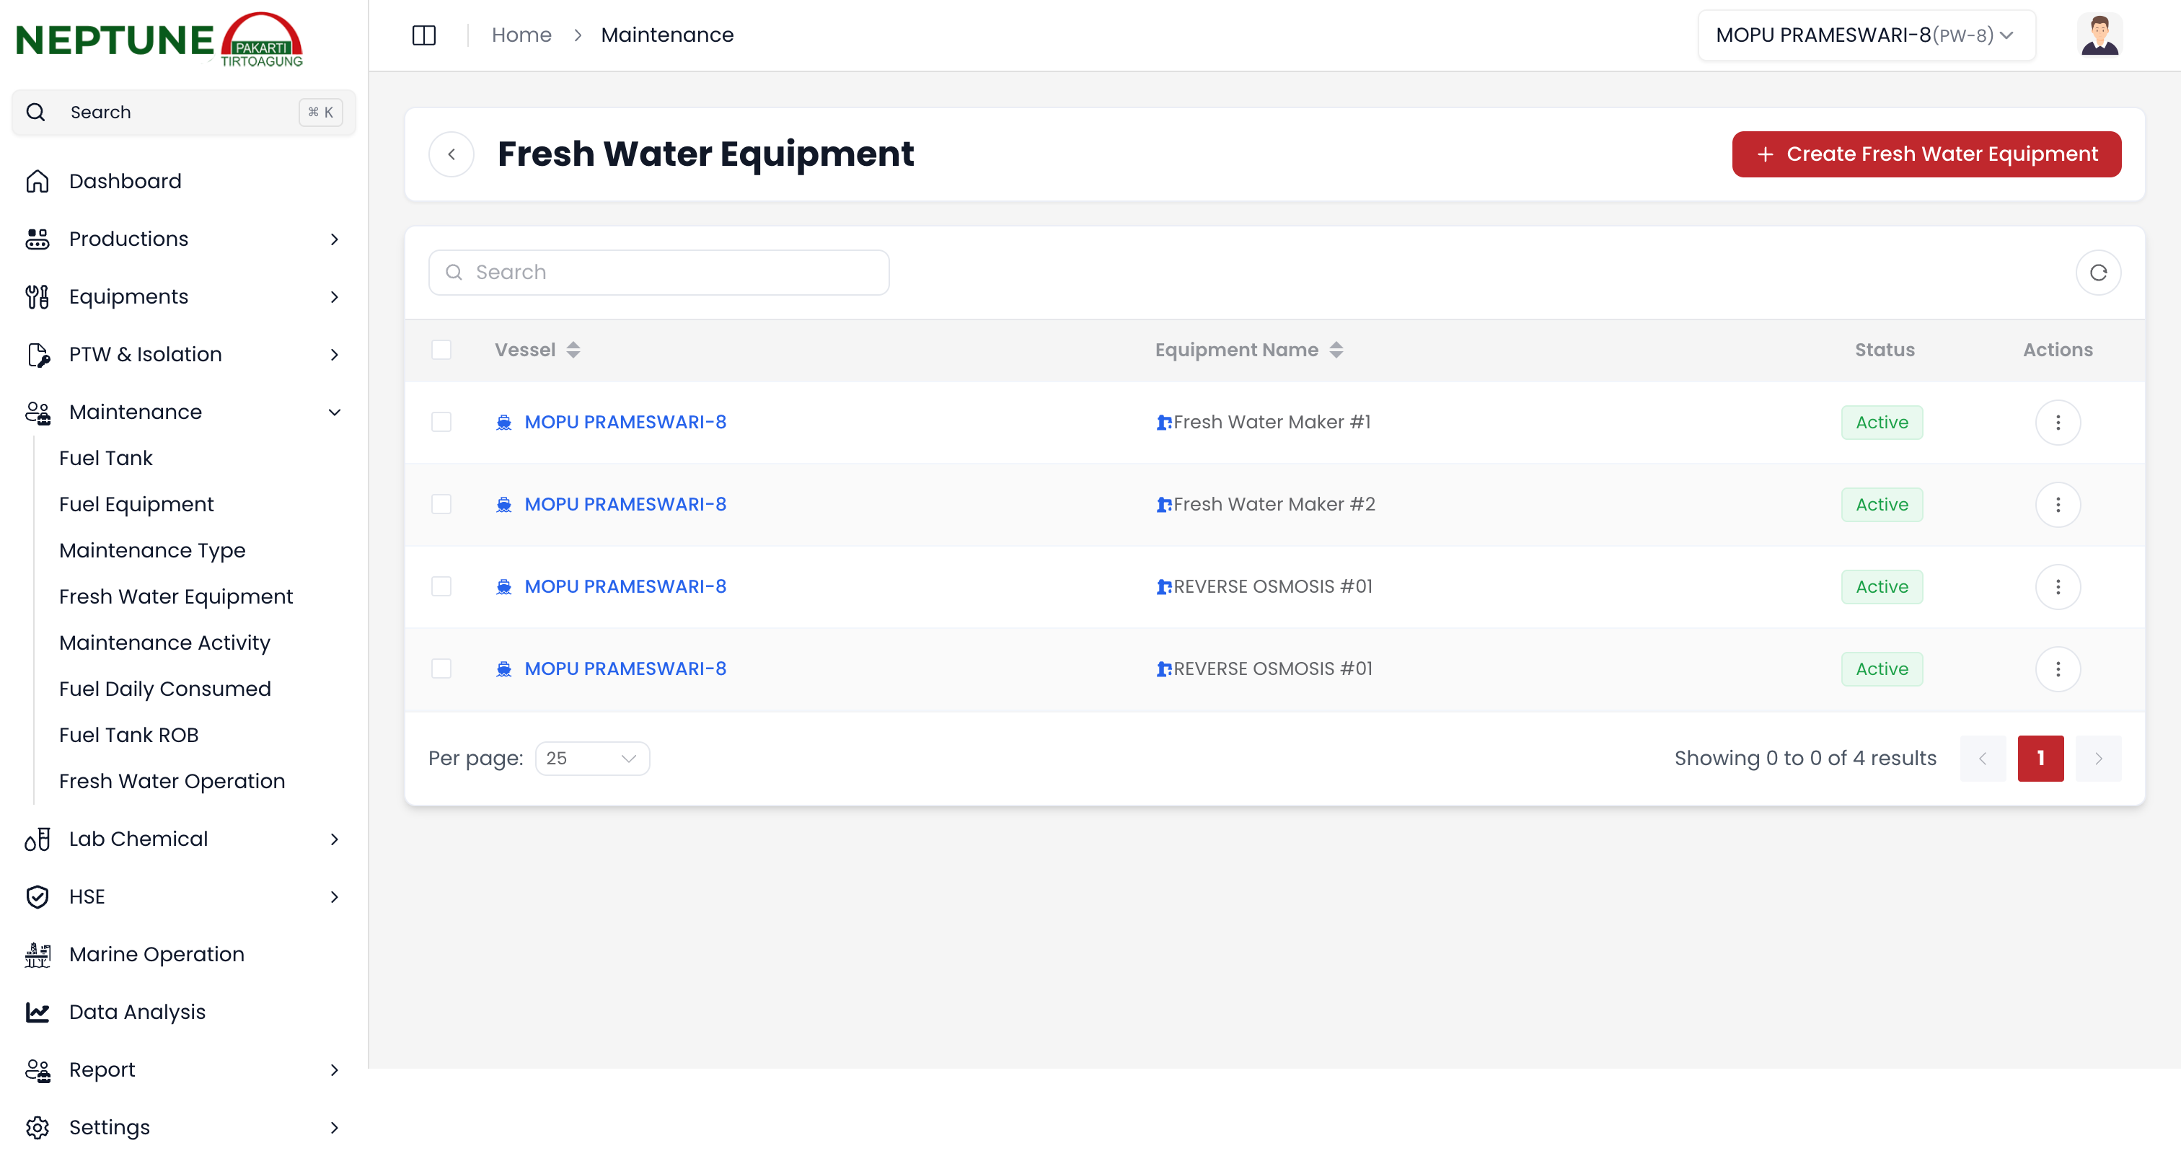The image size is (2181, 1174).
Task: Click the table search input field
Action: (x=658, y=273)
